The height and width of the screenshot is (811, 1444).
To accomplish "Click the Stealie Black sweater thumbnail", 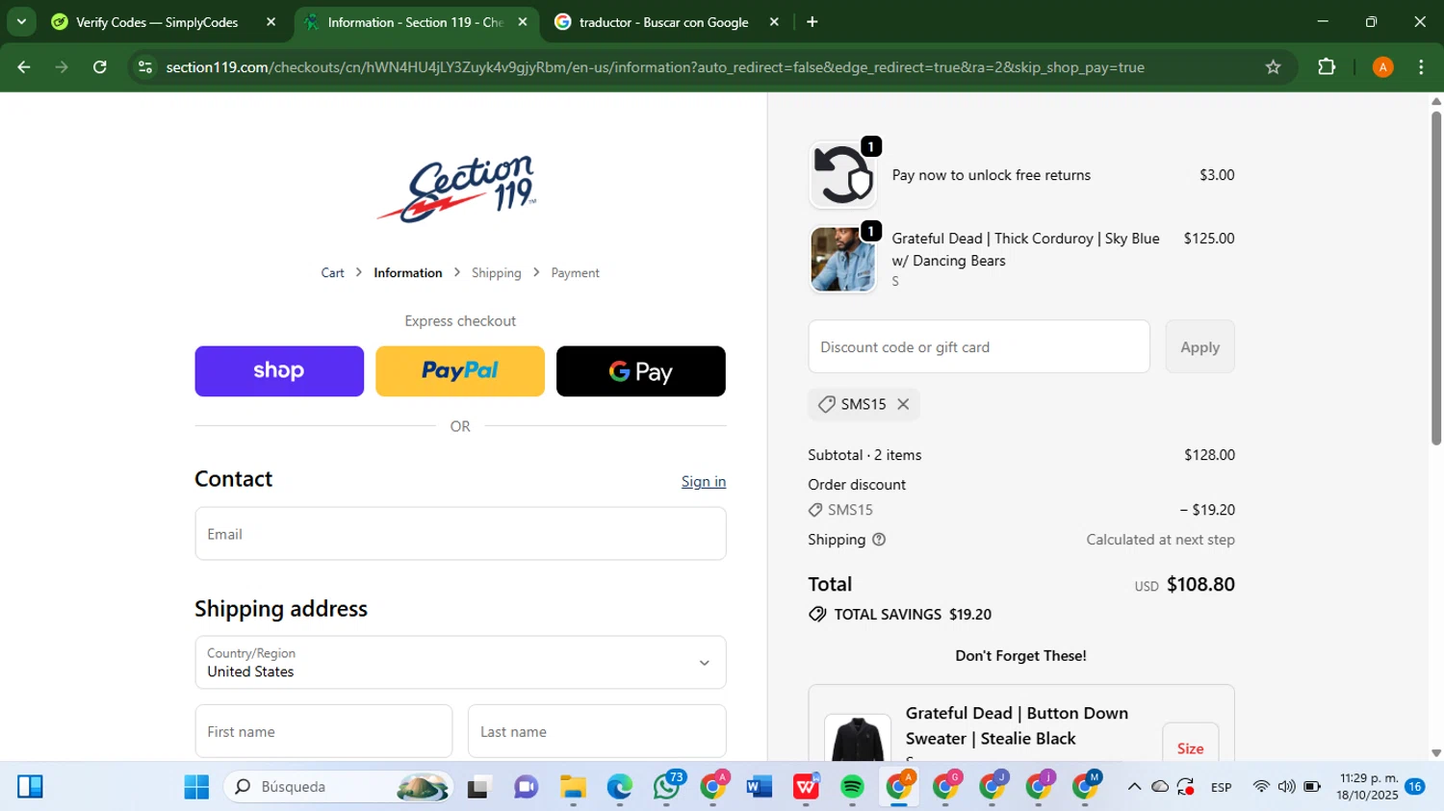I will coord(858,739).
